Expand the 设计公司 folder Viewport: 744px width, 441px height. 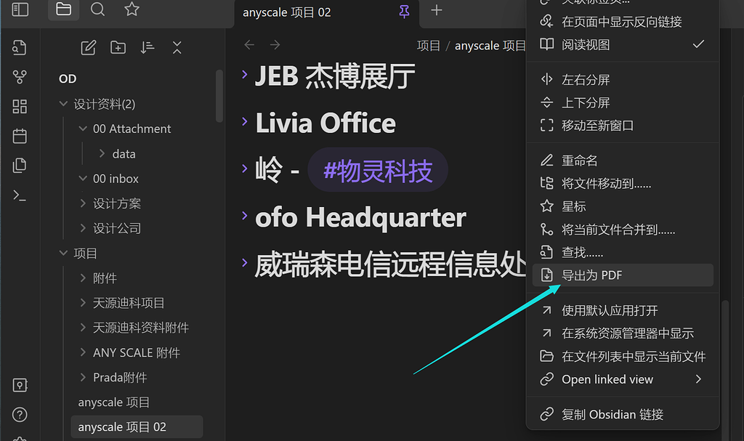tap(83, 228)
